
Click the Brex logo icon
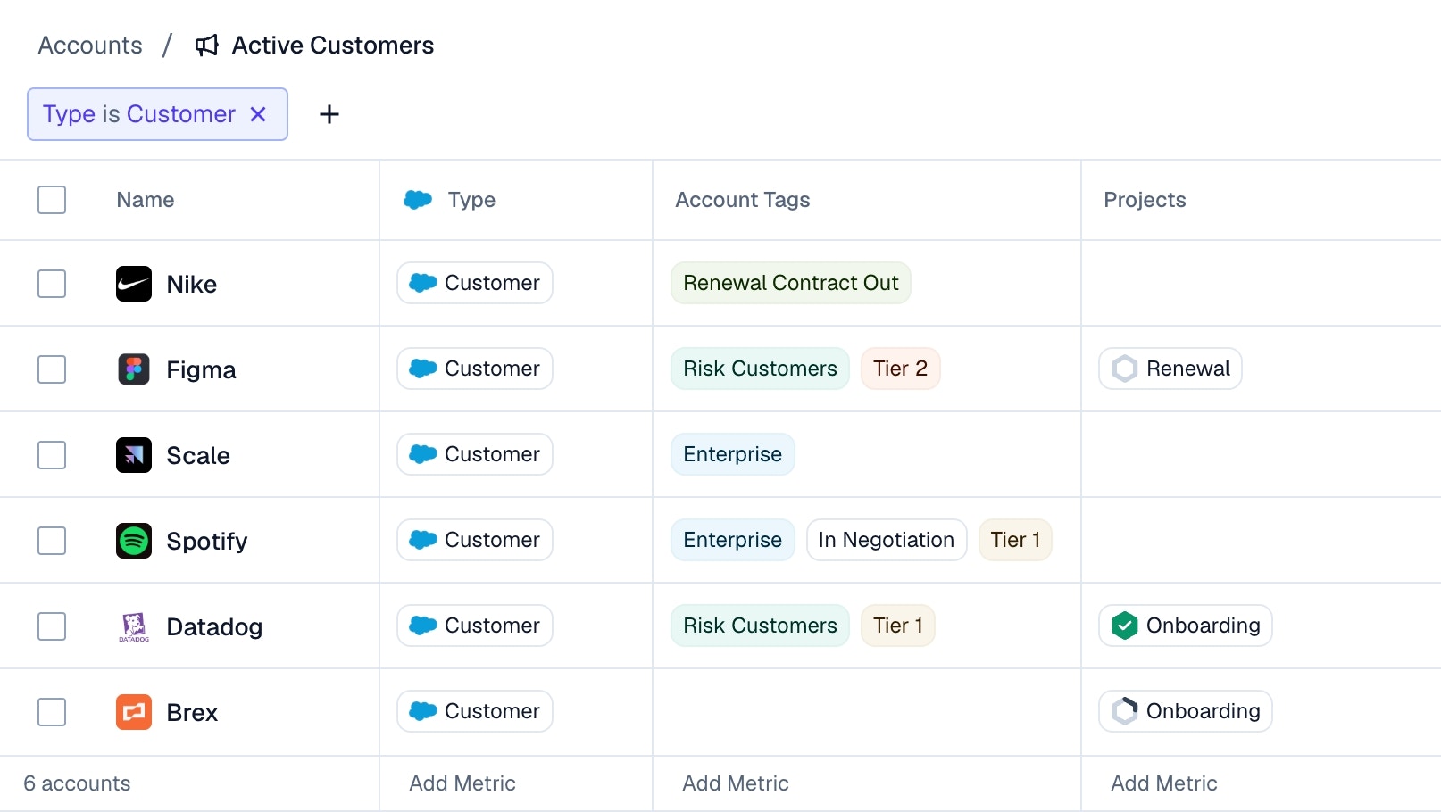pos(134,712)
